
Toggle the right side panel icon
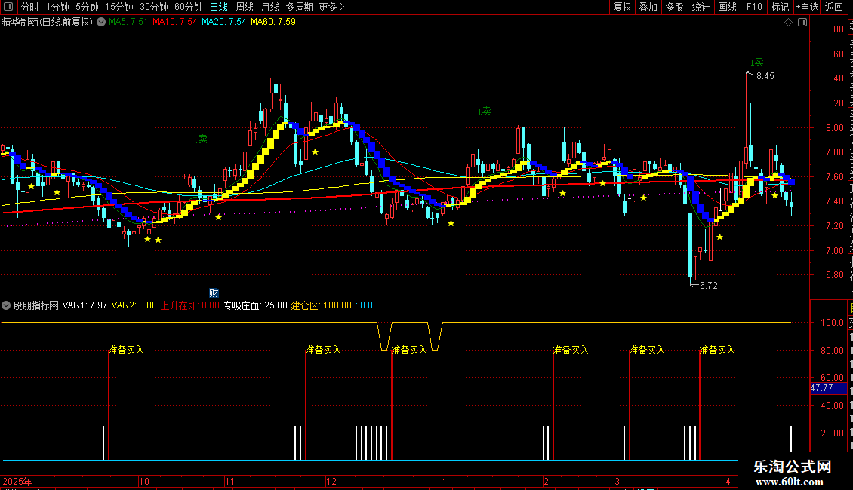click(x=802, y=23)
